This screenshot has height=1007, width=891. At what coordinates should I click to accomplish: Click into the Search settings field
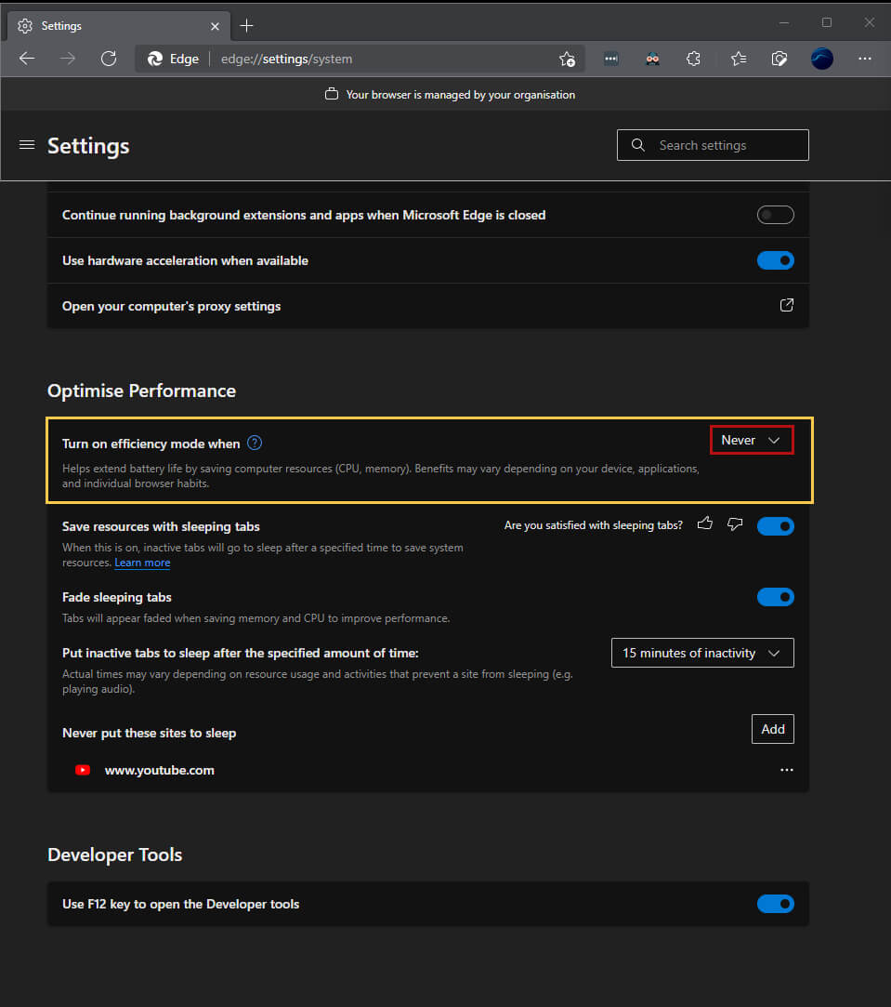[713, 145]
